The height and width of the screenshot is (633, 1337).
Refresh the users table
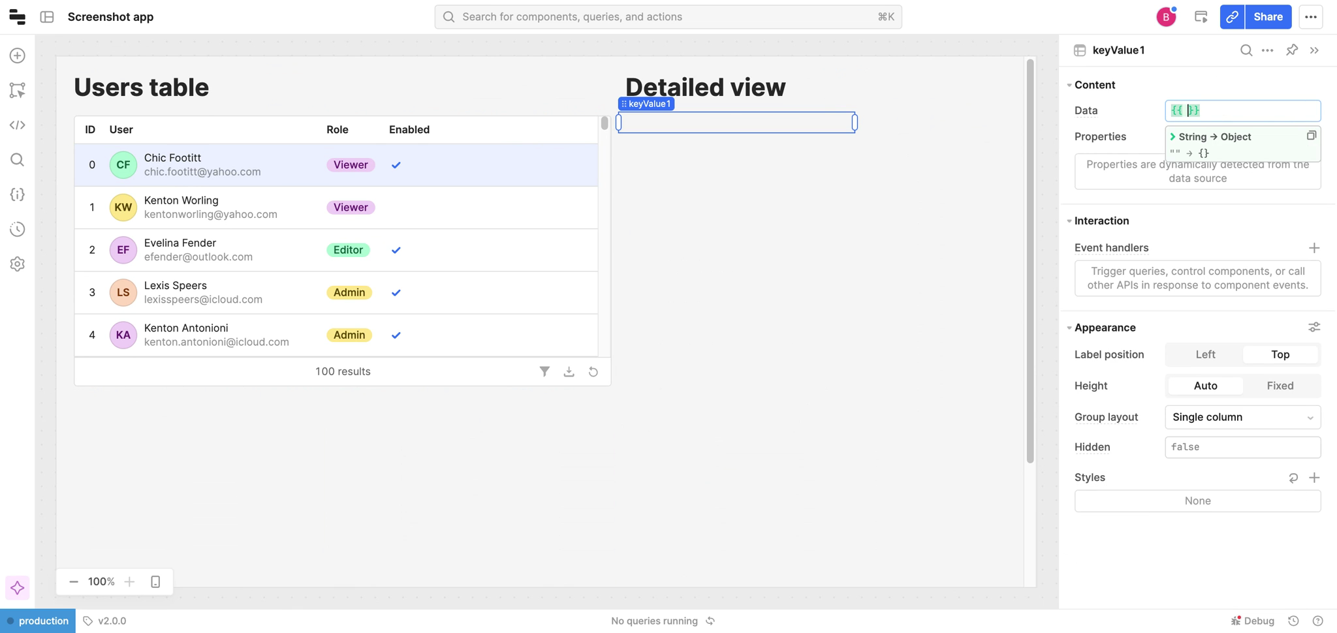593,371
